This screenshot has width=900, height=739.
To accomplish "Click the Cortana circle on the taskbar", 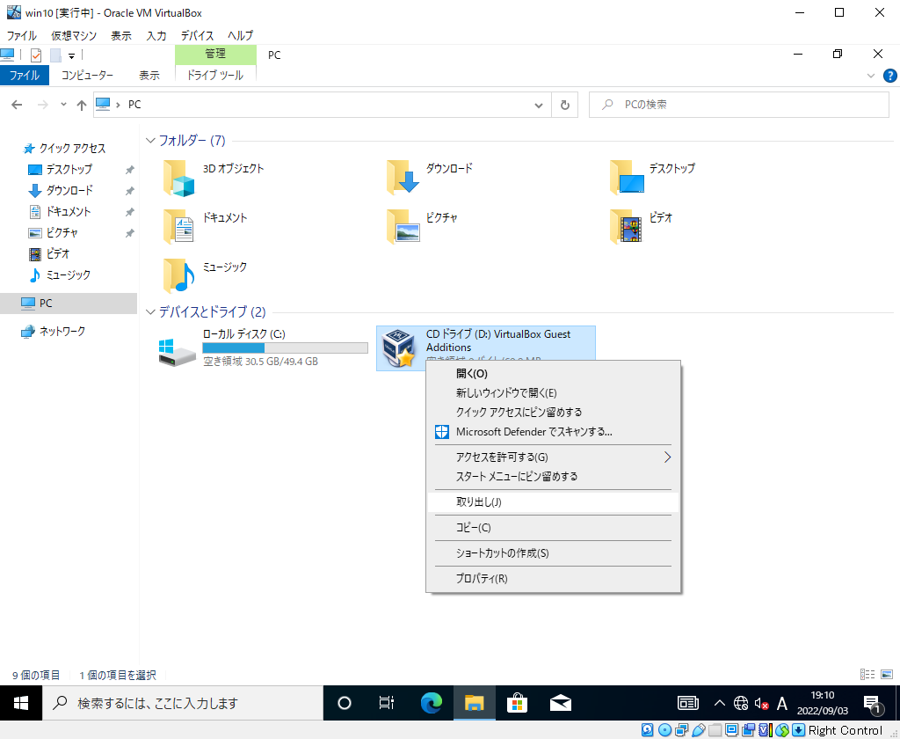I will coord(345,702).
